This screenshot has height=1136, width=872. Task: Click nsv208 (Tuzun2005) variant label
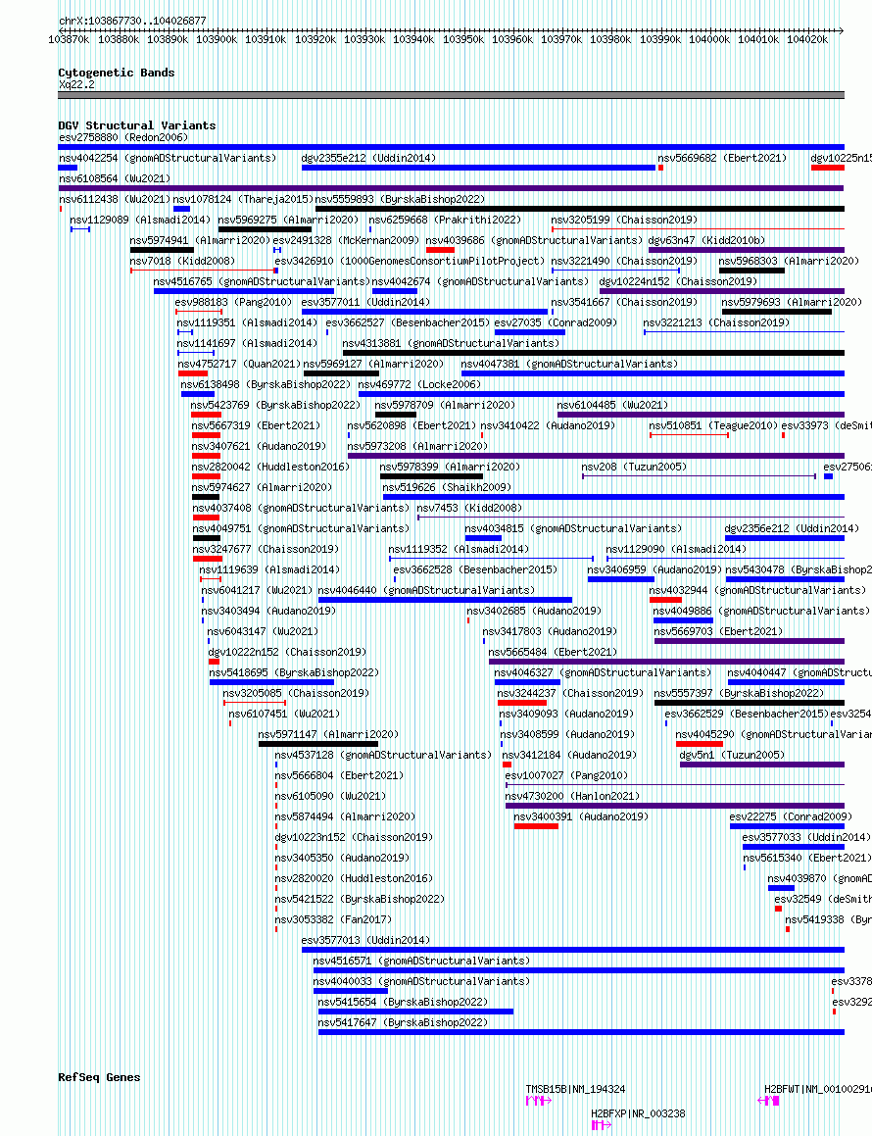click(x=634, y=468)
